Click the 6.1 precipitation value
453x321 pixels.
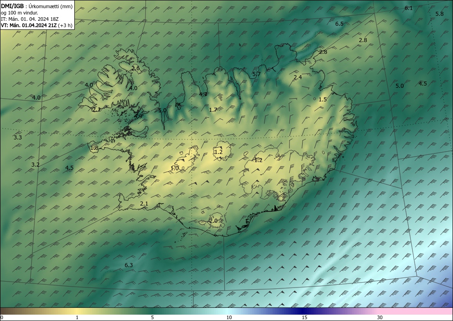(x=409, y=8)
